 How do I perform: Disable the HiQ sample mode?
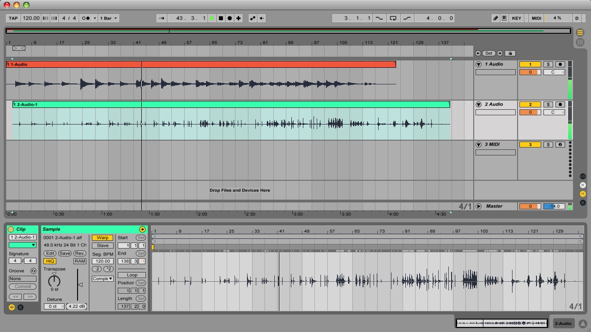[49, 261]
